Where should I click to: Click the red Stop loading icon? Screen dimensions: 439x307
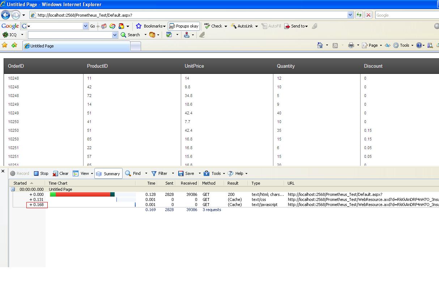pos(368,15)
